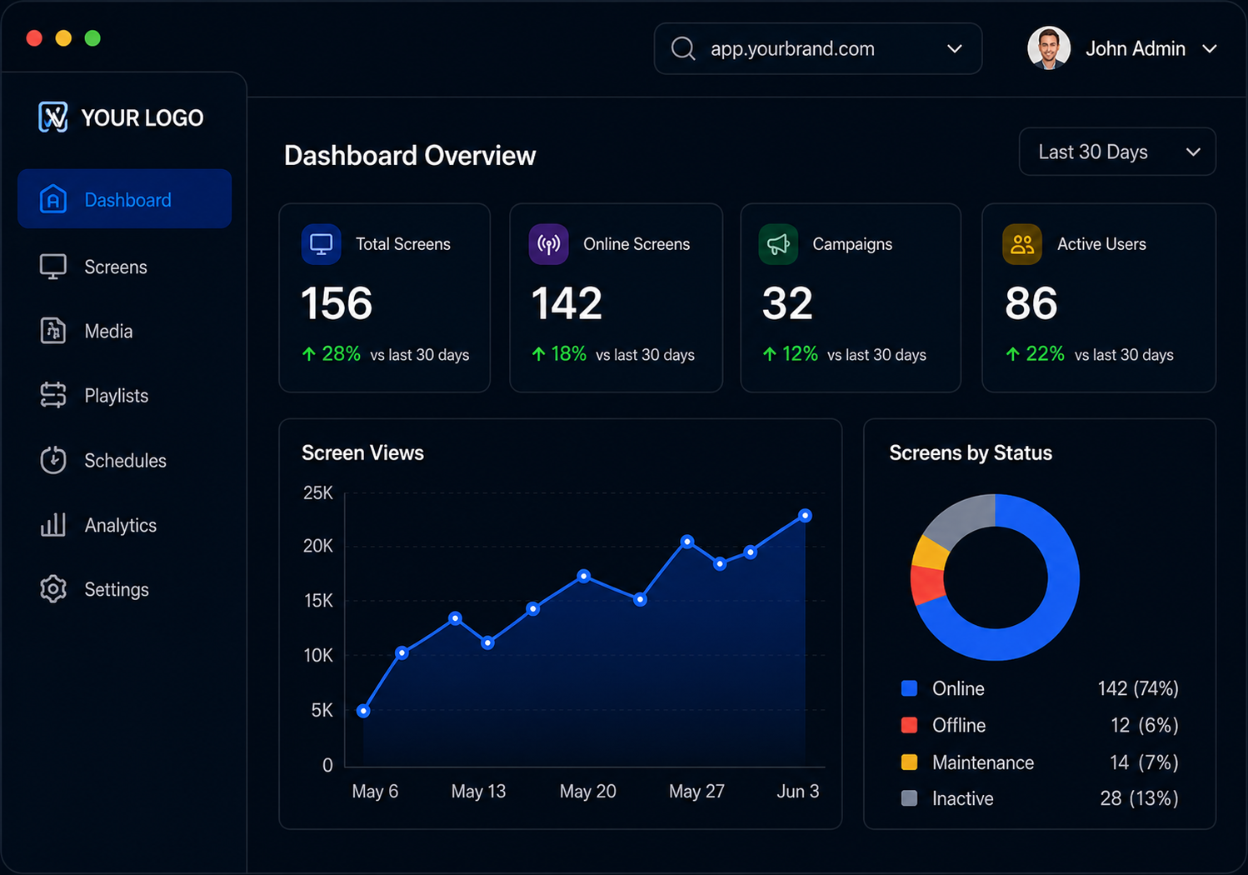Click the app.yourbrand.com address field
This screenshot has height=875, width=1248.
coord(818,48)
